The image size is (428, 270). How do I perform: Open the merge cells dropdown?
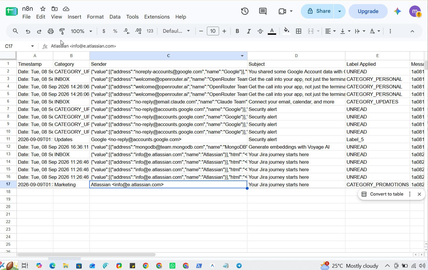(318, 31)
